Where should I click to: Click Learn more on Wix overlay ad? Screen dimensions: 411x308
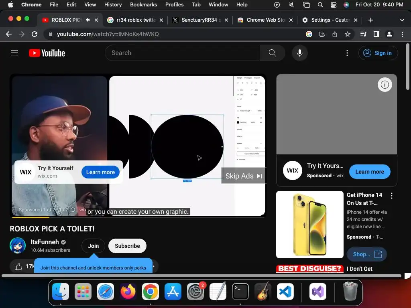pos(100,172)
